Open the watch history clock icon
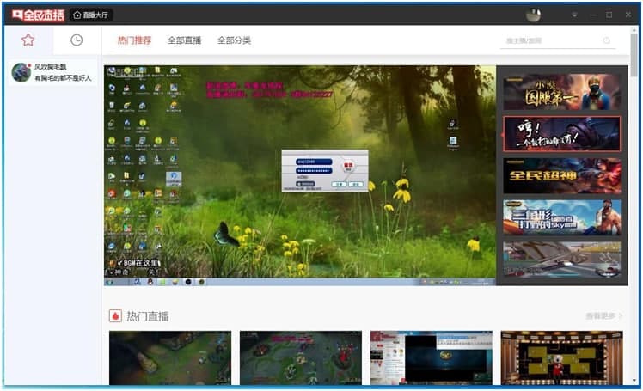Screen dimensions: 643x391 (x=77, y=40)
